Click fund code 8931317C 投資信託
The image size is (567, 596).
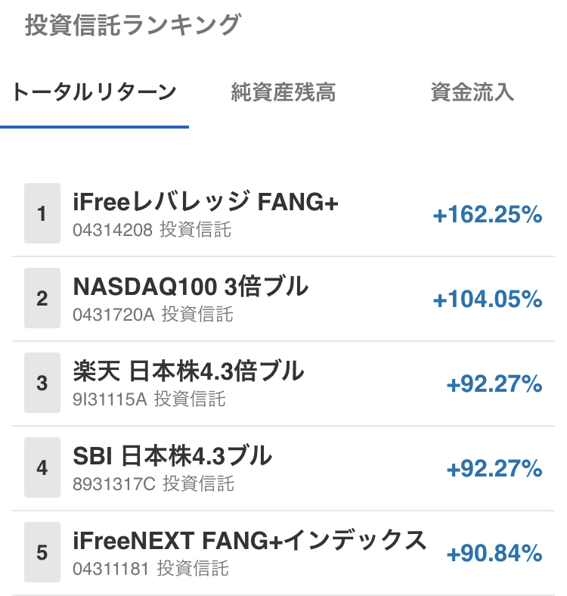[153, 484]
